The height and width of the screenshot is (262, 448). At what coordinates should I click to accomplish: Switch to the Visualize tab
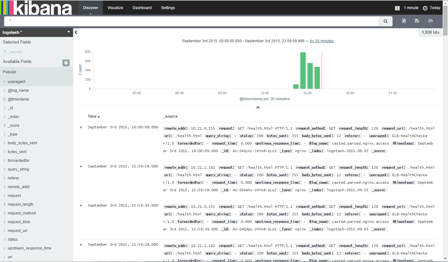(x=115, y=8)
